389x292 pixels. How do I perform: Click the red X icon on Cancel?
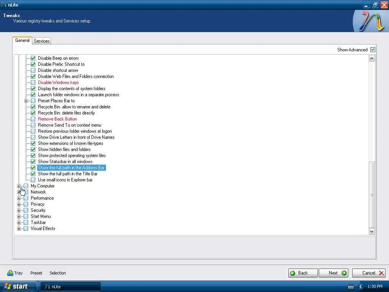click(381, 273)
